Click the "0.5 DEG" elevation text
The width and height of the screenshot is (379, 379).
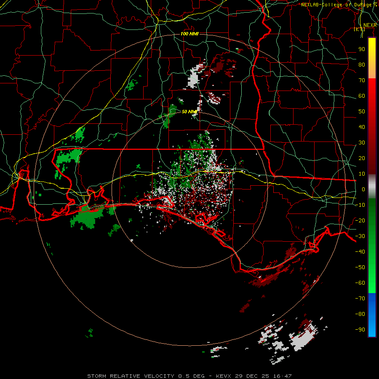pyautogui.click(x=191, y=376)
